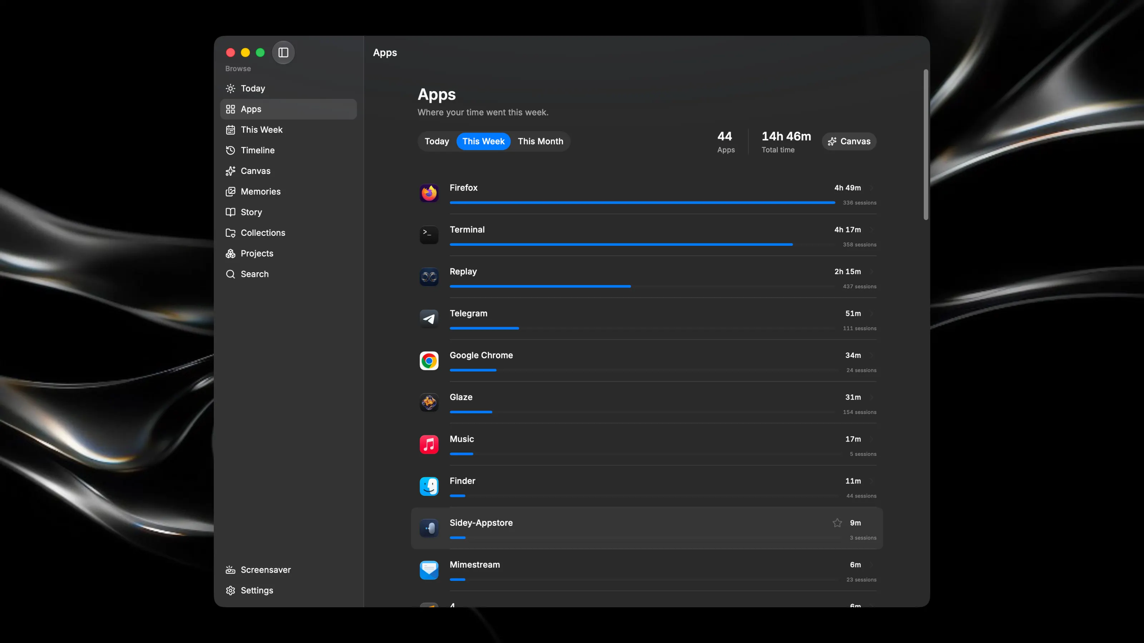Screen dimensions: 1144x643
Task: Click Firefox usage progress bar
Action: pos(642,203)
